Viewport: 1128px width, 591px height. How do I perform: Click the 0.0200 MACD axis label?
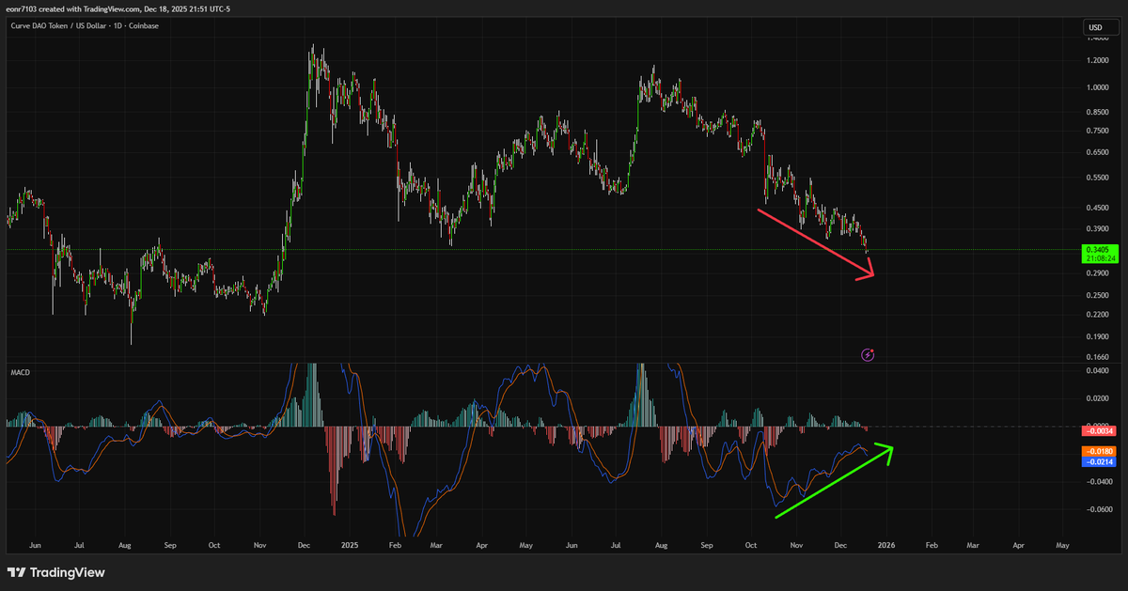coord(1096,398)
